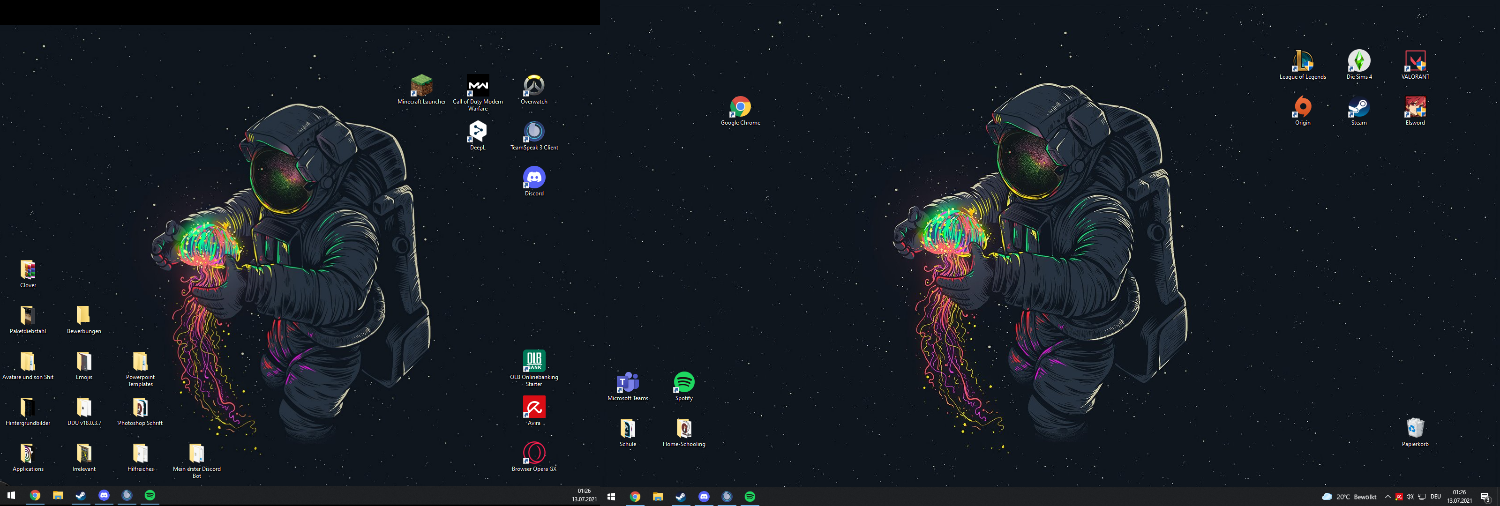Select the DeepL desktop shortcut
1500x506 pixels.
coord(478,136)
